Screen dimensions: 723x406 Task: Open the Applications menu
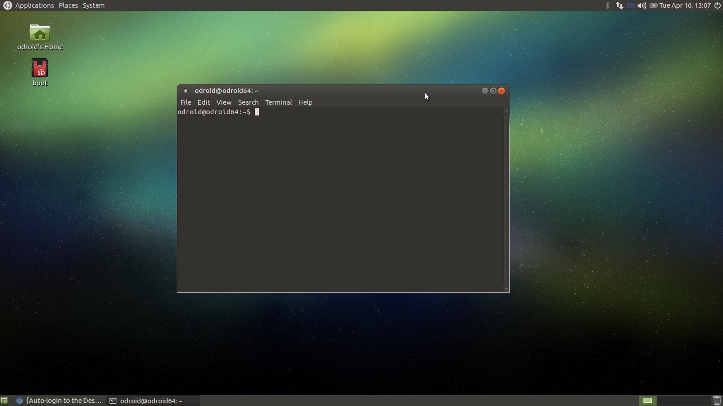pyautogui.click(x=34, y=5)
